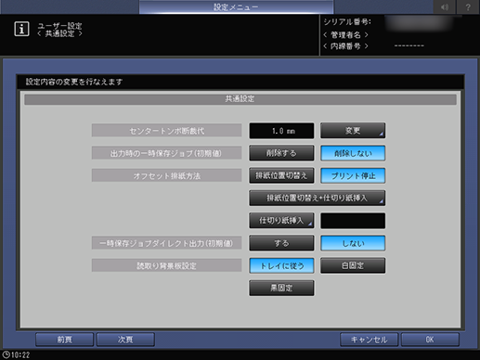Select トレイに従う background plate setting

[281, 265]
